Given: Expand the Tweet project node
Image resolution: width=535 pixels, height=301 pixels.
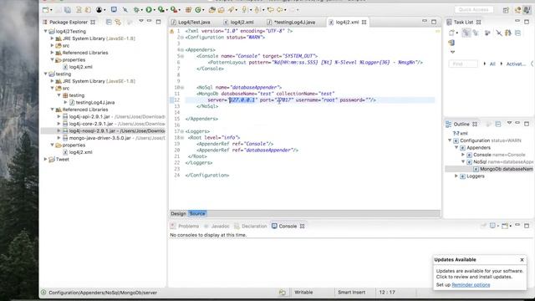Looking at the screenshot, I should coord(45,159).
